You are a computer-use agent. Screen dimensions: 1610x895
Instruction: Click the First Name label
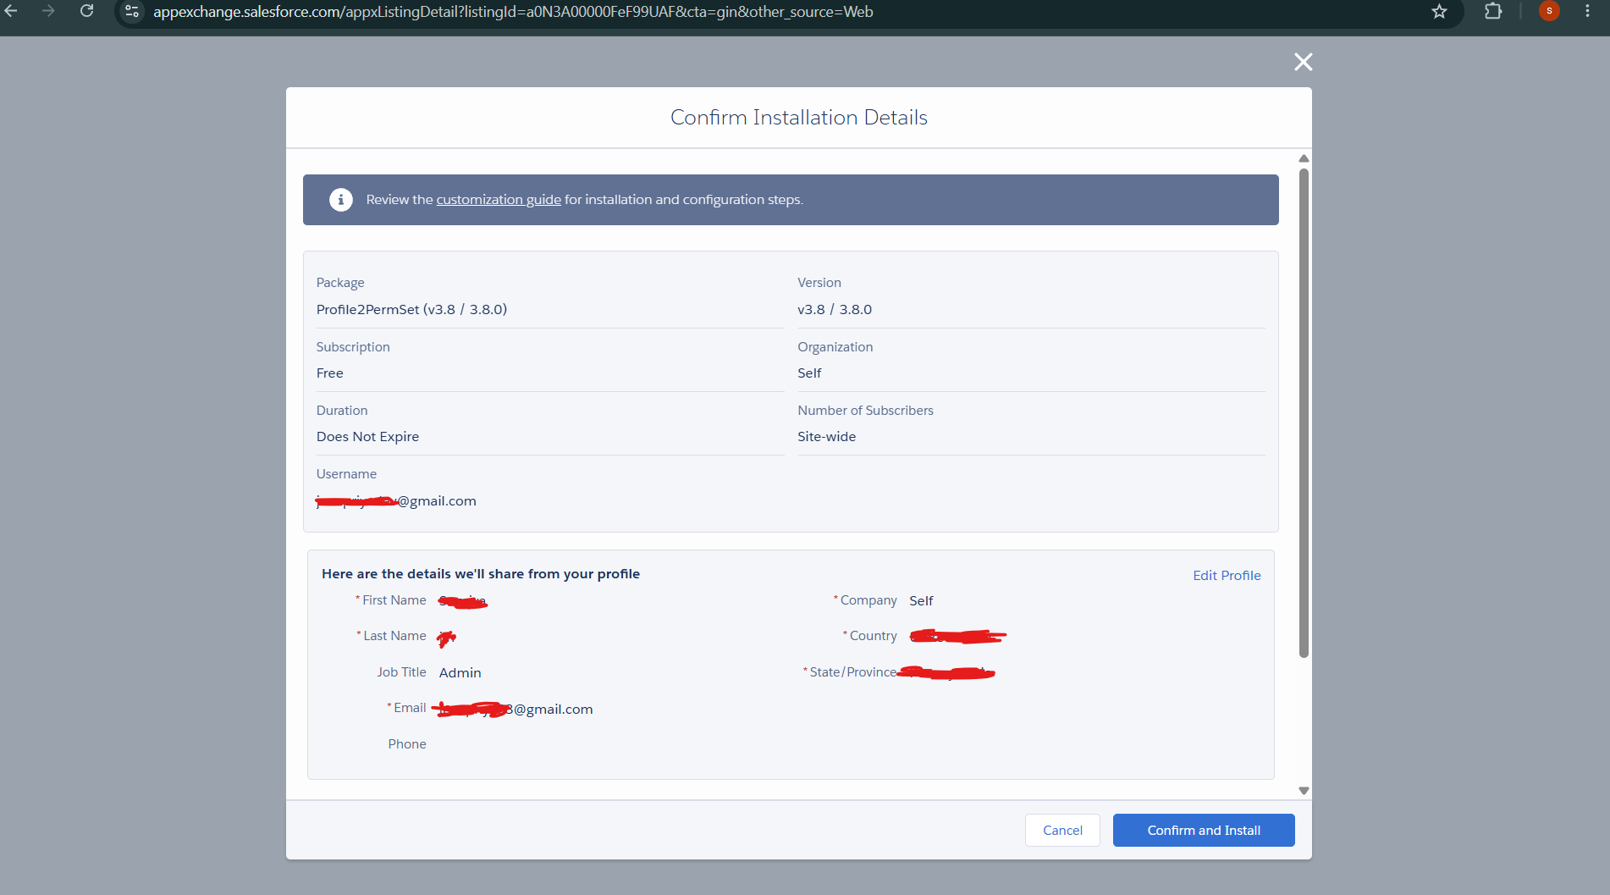click(x=394, y=600)
